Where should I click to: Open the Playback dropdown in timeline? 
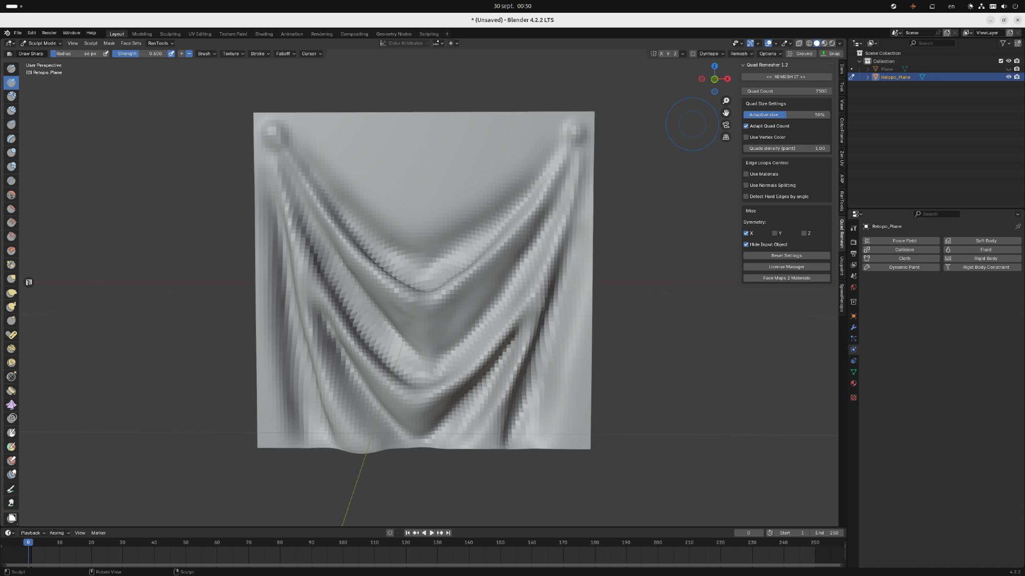(33, 533)
